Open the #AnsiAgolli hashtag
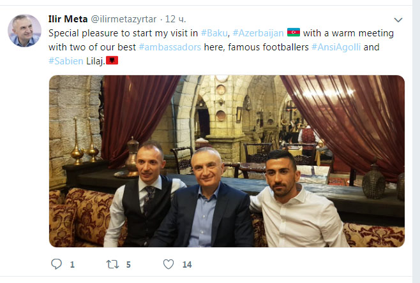Viewport: 420px width, 283px height. [336, 47]
